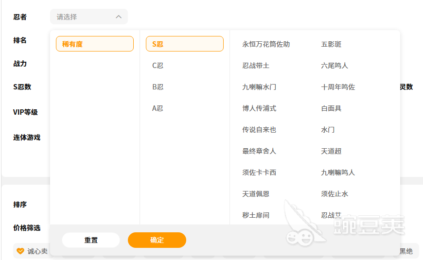
Task: Select ninja 须佐卡卡西
Action: [259, 173]
